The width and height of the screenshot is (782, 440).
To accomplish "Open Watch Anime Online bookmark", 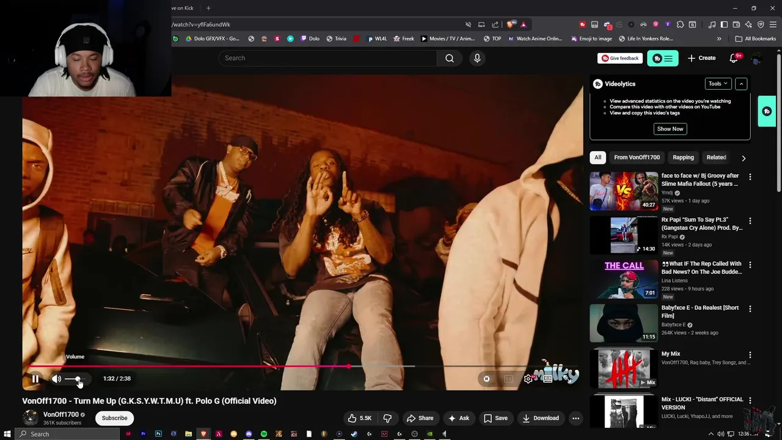I will tap(535, 38).
